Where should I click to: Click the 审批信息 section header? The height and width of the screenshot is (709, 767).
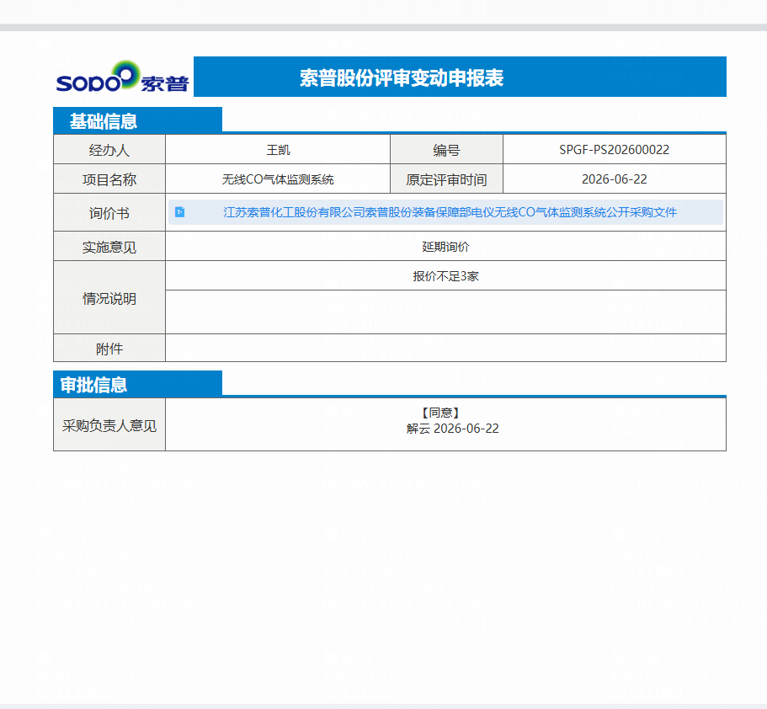(x=137, y=384)
